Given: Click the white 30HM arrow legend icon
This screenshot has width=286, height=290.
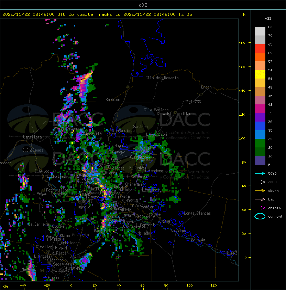Looking at the screenshot, I should click(260, 182).
